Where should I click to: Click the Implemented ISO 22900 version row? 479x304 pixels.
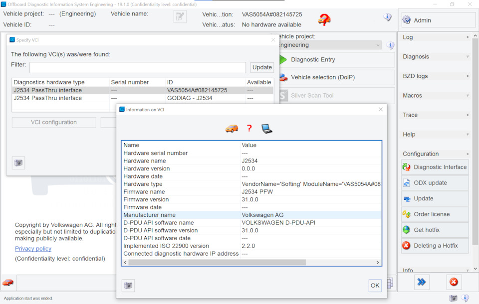tap(251, 246)
